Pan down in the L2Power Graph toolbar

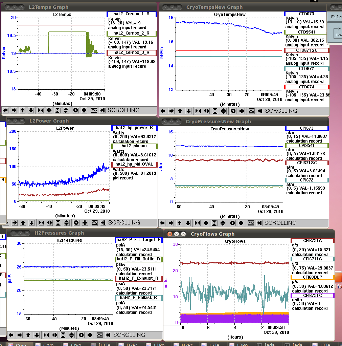pyautogui.click(x=32, y=223)
